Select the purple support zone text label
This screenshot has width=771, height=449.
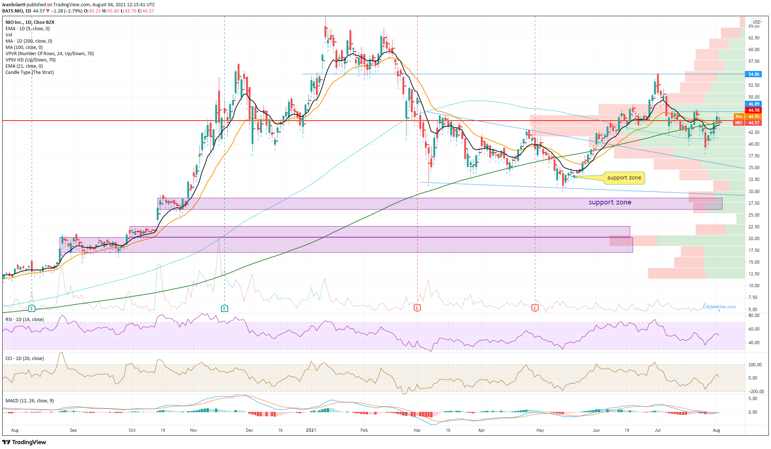click(610, 202)
